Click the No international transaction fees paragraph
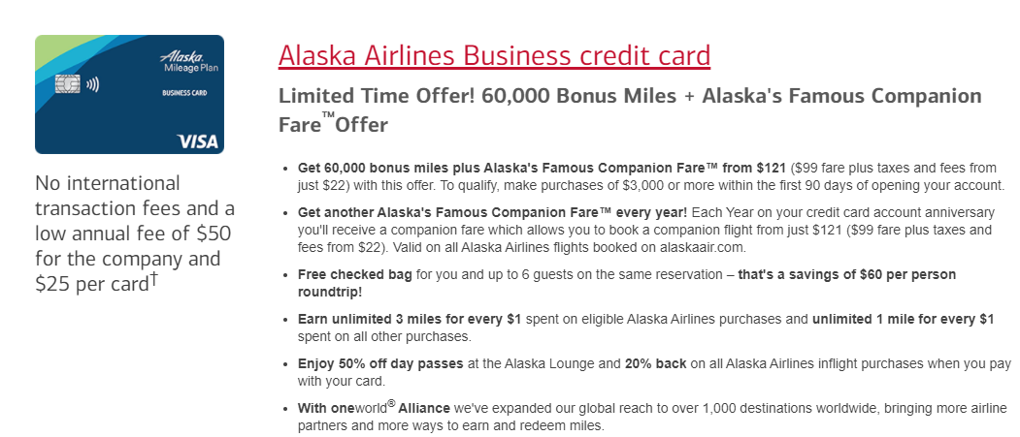Screen dimensions: 1020x437 point(135,234)
